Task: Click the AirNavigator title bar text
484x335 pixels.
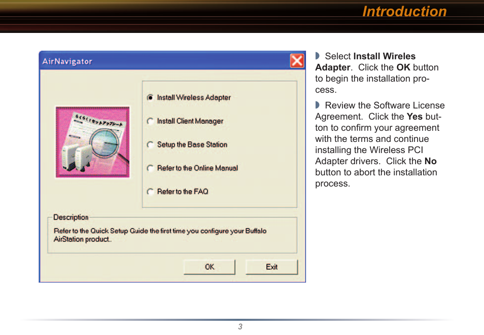Action: click(67, 61)
